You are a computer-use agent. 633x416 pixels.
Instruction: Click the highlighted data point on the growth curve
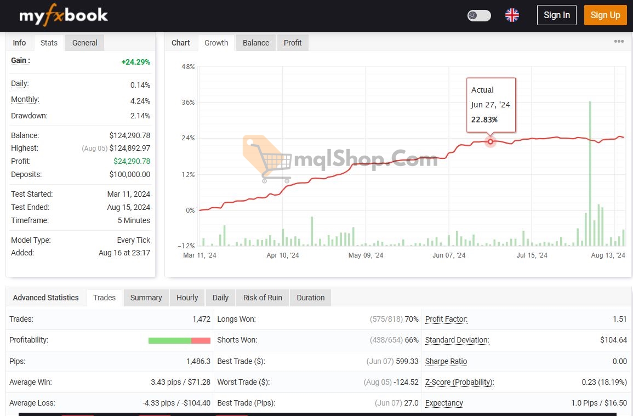(491, 141)
